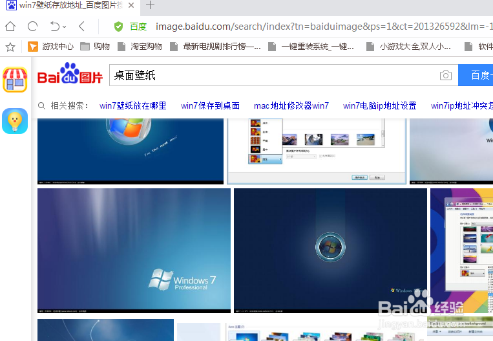Screen dimensions: 493x341
Task: Click the bookmark star icon
Action: [10, 47]
